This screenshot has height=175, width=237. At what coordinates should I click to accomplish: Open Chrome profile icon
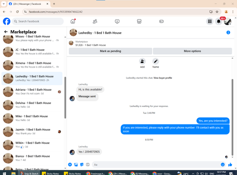pos(226,12)
